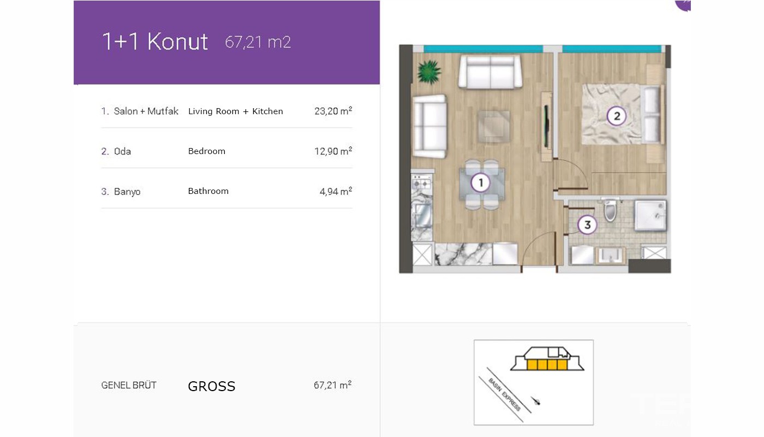764x437 pixels.
Task: Open the building location map thumbnail
Action: coord(533,382)
